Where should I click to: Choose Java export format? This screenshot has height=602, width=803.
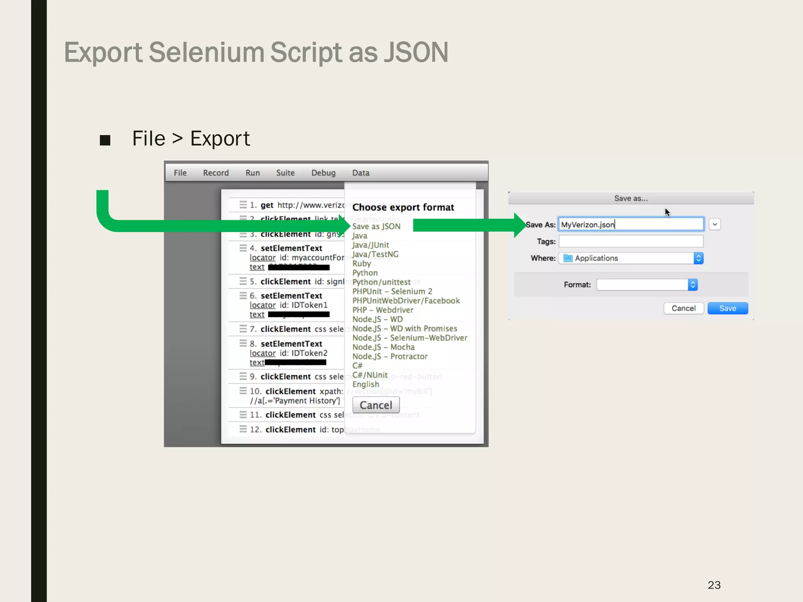(x=360, y=236)
